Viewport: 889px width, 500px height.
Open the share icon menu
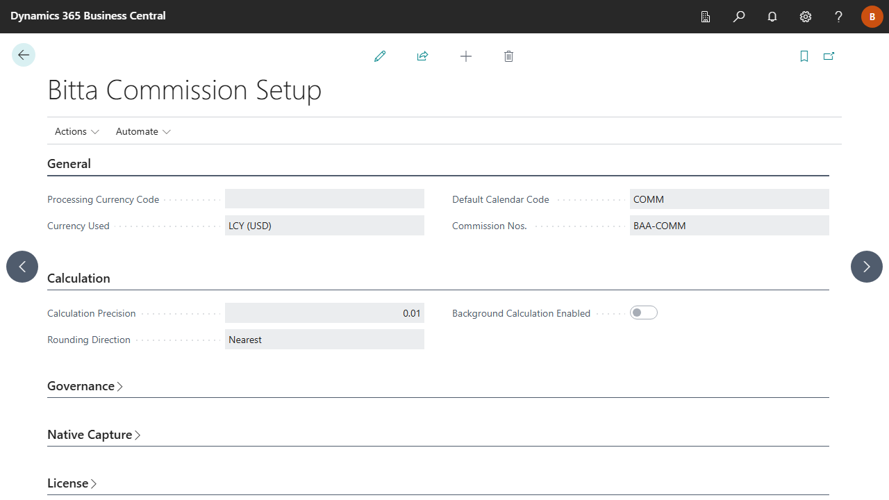(x=422, y=56)
